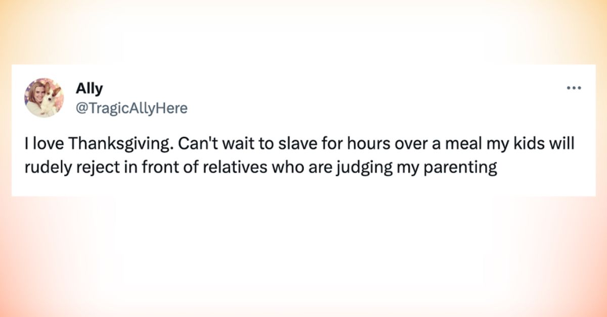
Task: Click the word rudely starting line two
Action: point(49,168)
